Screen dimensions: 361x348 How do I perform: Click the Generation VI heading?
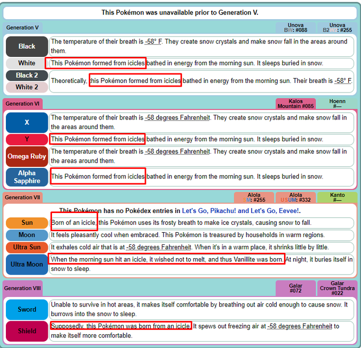point(22,104)
